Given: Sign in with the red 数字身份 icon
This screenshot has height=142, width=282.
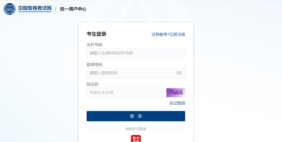Looking at the screenshot, I should 136,139.
